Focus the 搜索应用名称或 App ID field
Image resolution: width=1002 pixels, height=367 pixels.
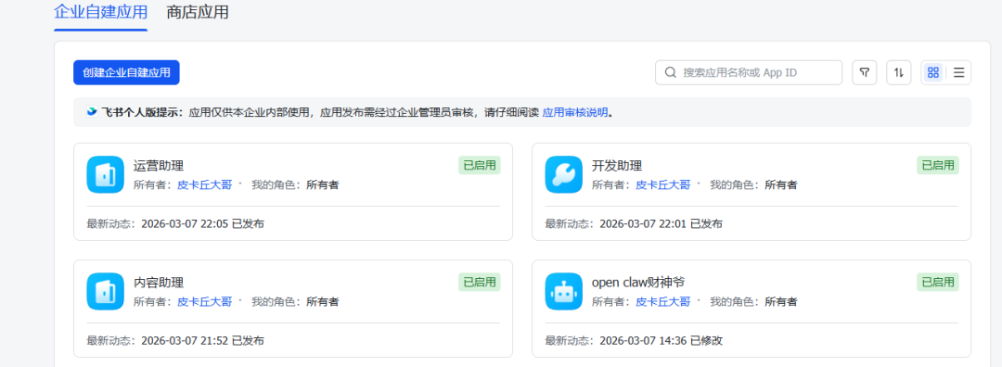pos(749,73)
